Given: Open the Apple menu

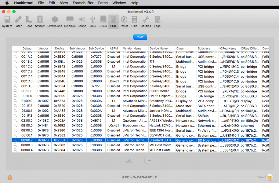Looking at the screenshot, I should click(x=7, y=3).
